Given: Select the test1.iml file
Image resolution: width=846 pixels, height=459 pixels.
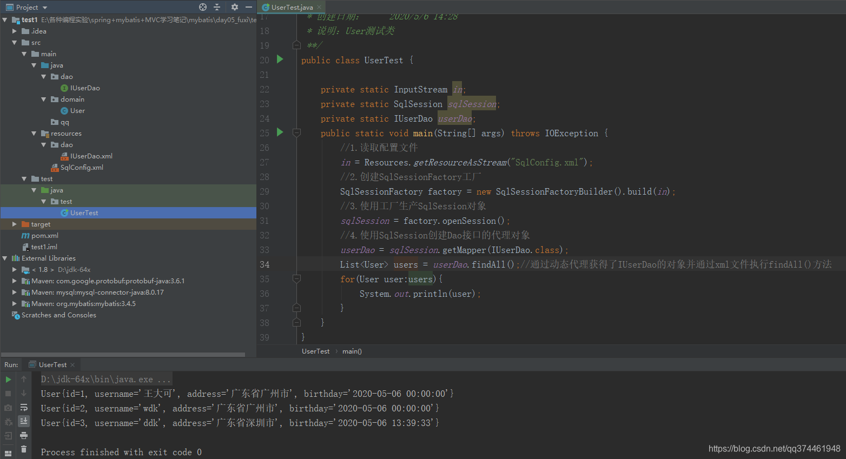Looking at the screenshot, I should coord(44,247).
